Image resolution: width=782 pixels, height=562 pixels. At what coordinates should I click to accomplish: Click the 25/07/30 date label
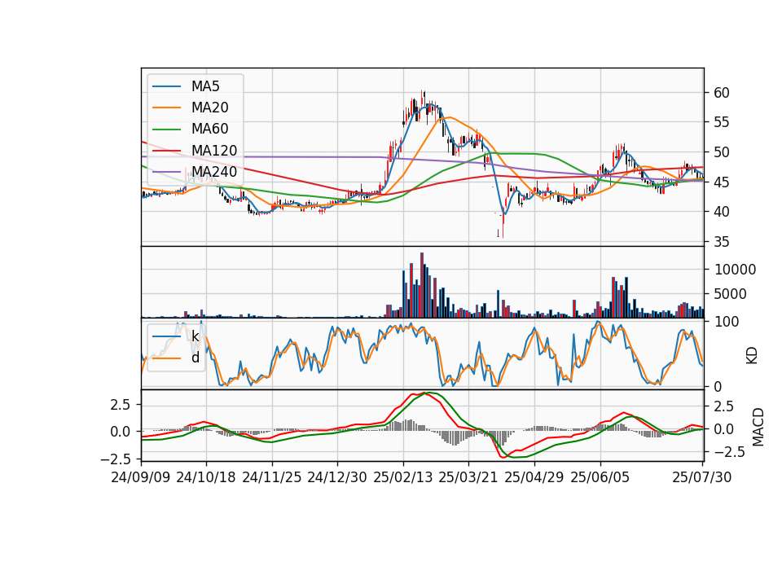(702, 477)
